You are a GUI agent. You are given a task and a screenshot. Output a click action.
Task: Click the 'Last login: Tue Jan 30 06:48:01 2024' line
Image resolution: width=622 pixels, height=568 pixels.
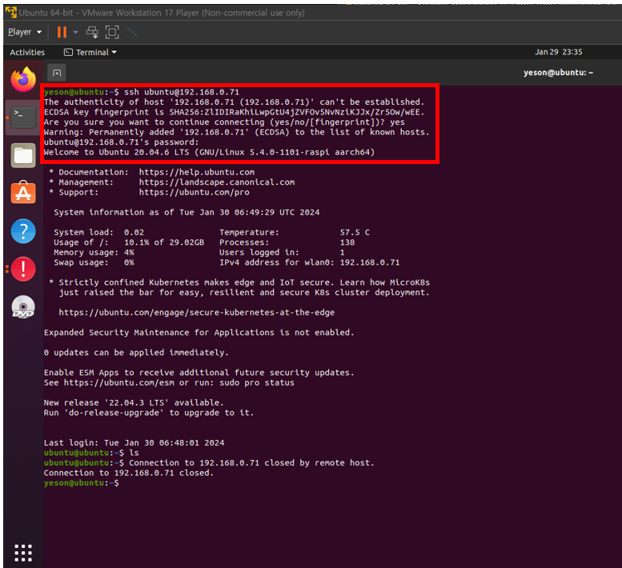pyautogui.click(x=134, y=442)
